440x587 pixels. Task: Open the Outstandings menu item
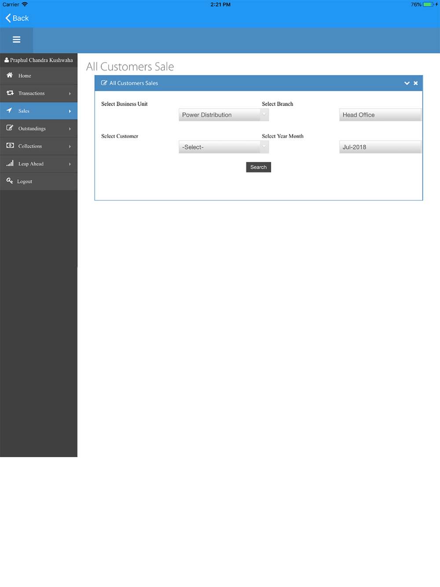(x=39, y=128)
